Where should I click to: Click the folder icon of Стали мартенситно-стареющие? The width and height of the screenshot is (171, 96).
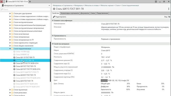click(12, 43)
